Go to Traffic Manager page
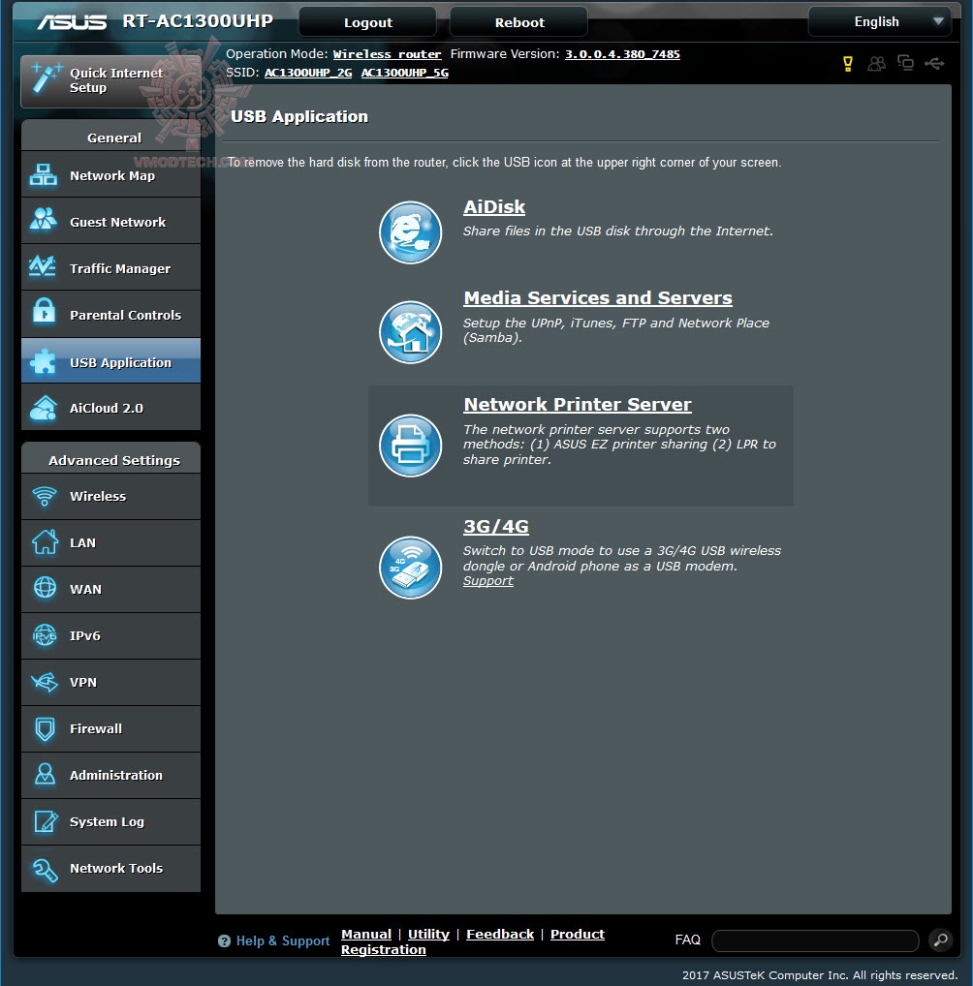The height and width of the screenshot is (986, 973). click(x=110, y=268)
